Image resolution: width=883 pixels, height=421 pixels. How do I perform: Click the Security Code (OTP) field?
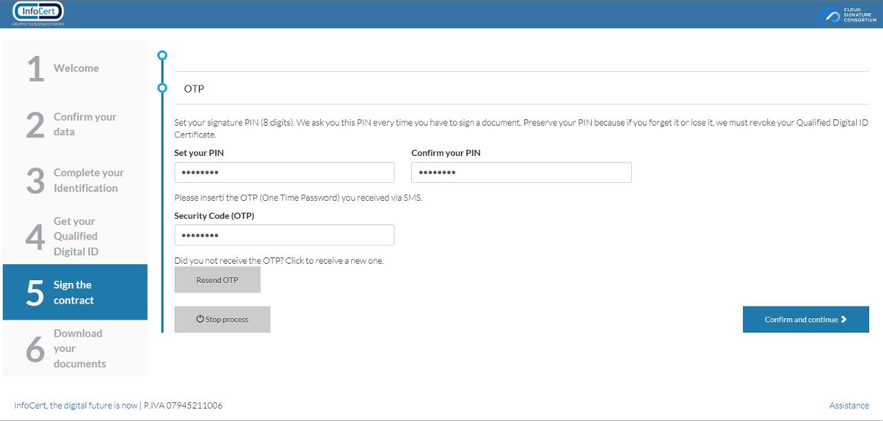tap(284, 235)
